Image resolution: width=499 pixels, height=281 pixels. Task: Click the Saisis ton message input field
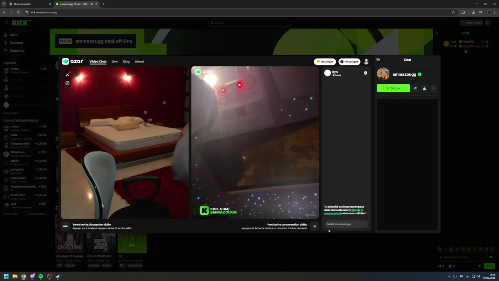click(x=346, y=224)
